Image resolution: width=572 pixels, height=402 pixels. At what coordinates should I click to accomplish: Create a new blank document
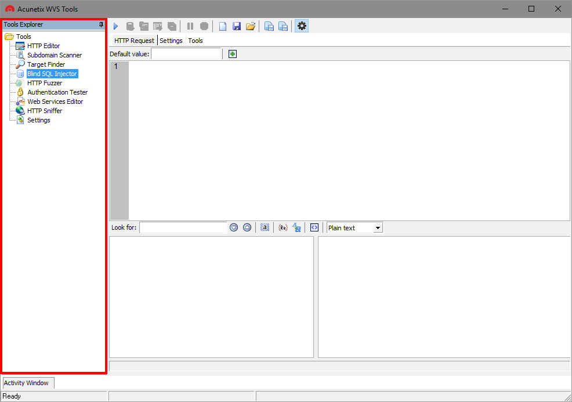click(223, 26)
